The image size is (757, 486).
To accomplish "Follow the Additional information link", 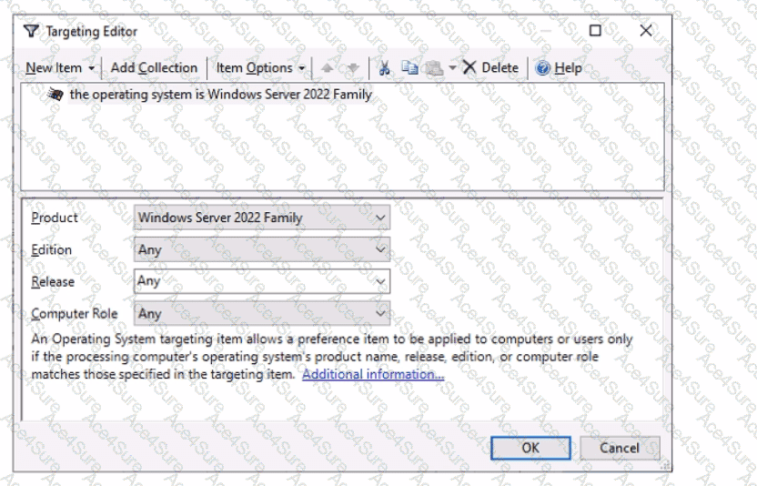I will (373, 374).
